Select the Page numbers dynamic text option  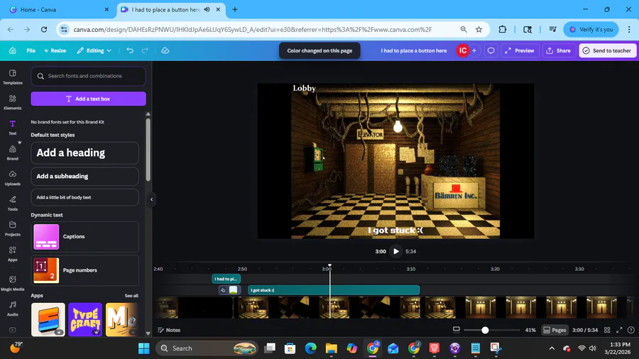coord(84,270)
